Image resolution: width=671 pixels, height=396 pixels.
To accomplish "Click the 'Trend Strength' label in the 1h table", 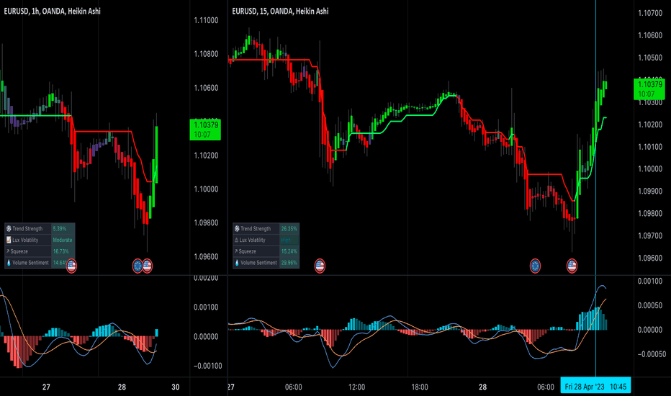I will (x=27, y=229).
